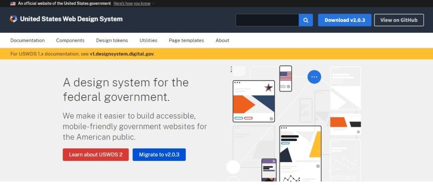Open the Documentation menu item
The width and height of the screenshot is (433, 185).
coord(27,40)
